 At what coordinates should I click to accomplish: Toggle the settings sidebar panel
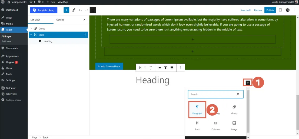pos(281,10)
